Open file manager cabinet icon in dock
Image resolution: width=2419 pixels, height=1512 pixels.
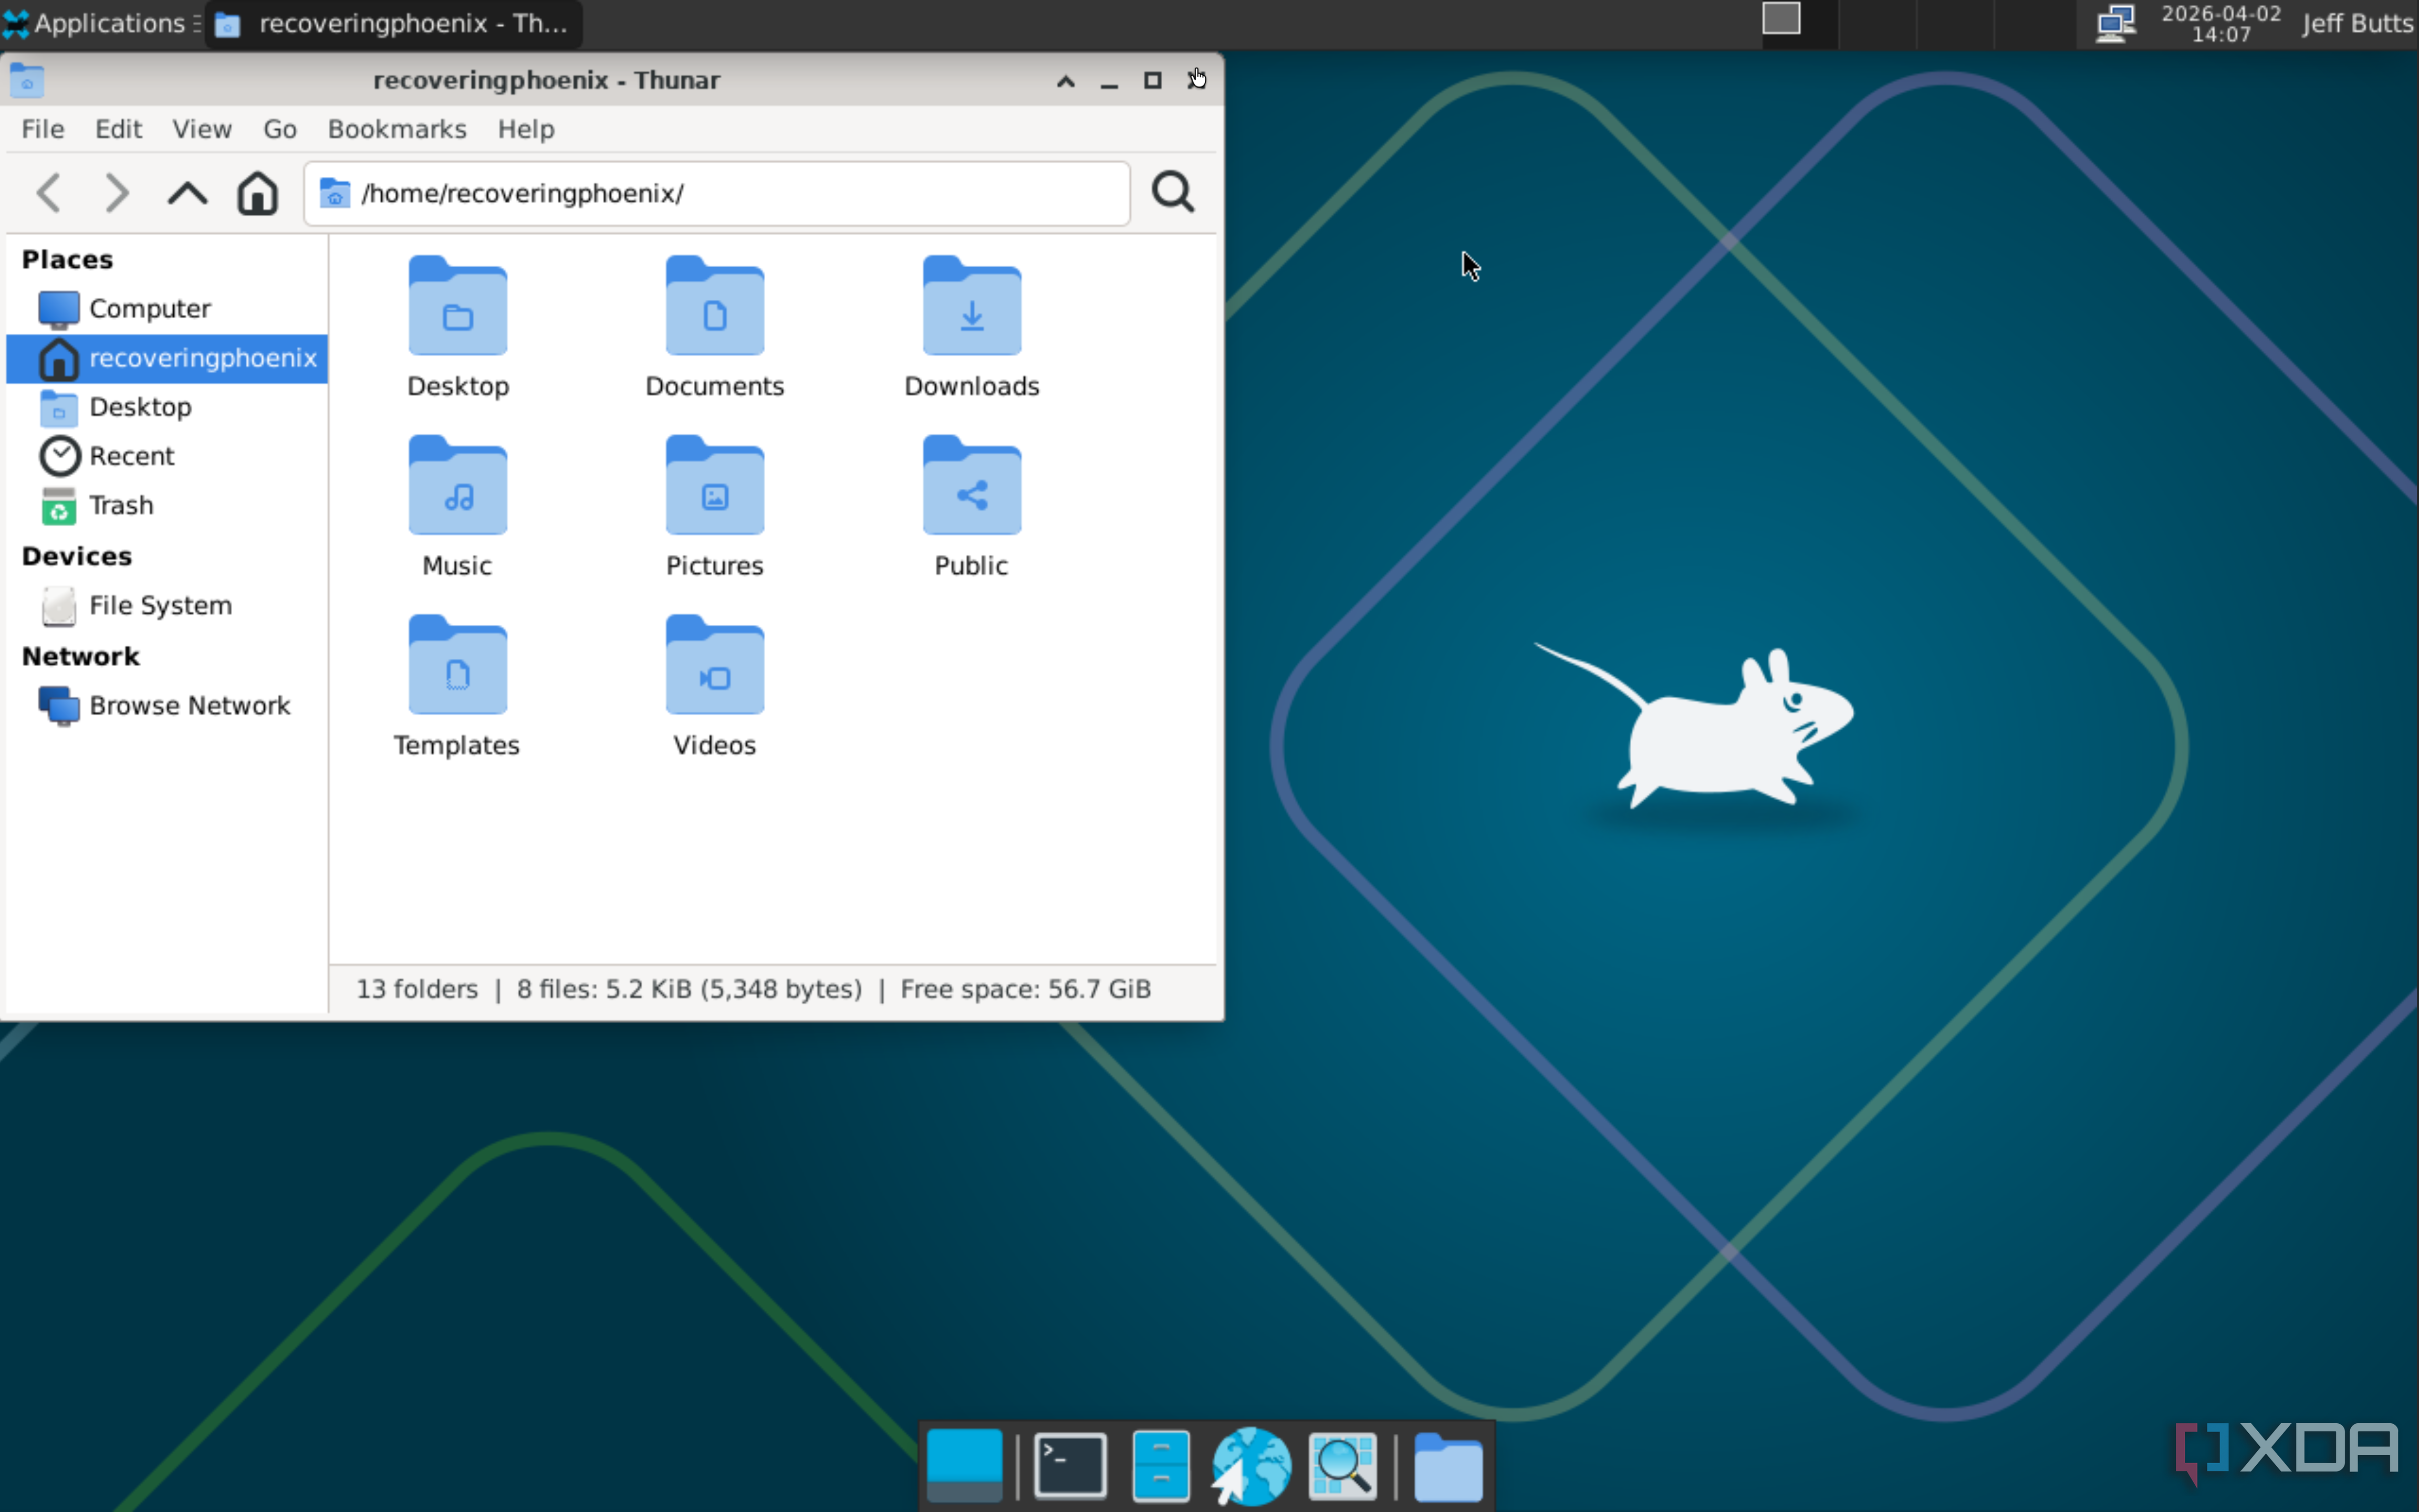pos(1161,1466)
